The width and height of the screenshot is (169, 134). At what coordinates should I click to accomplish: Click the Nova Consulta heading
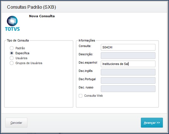tap(42, 16)
